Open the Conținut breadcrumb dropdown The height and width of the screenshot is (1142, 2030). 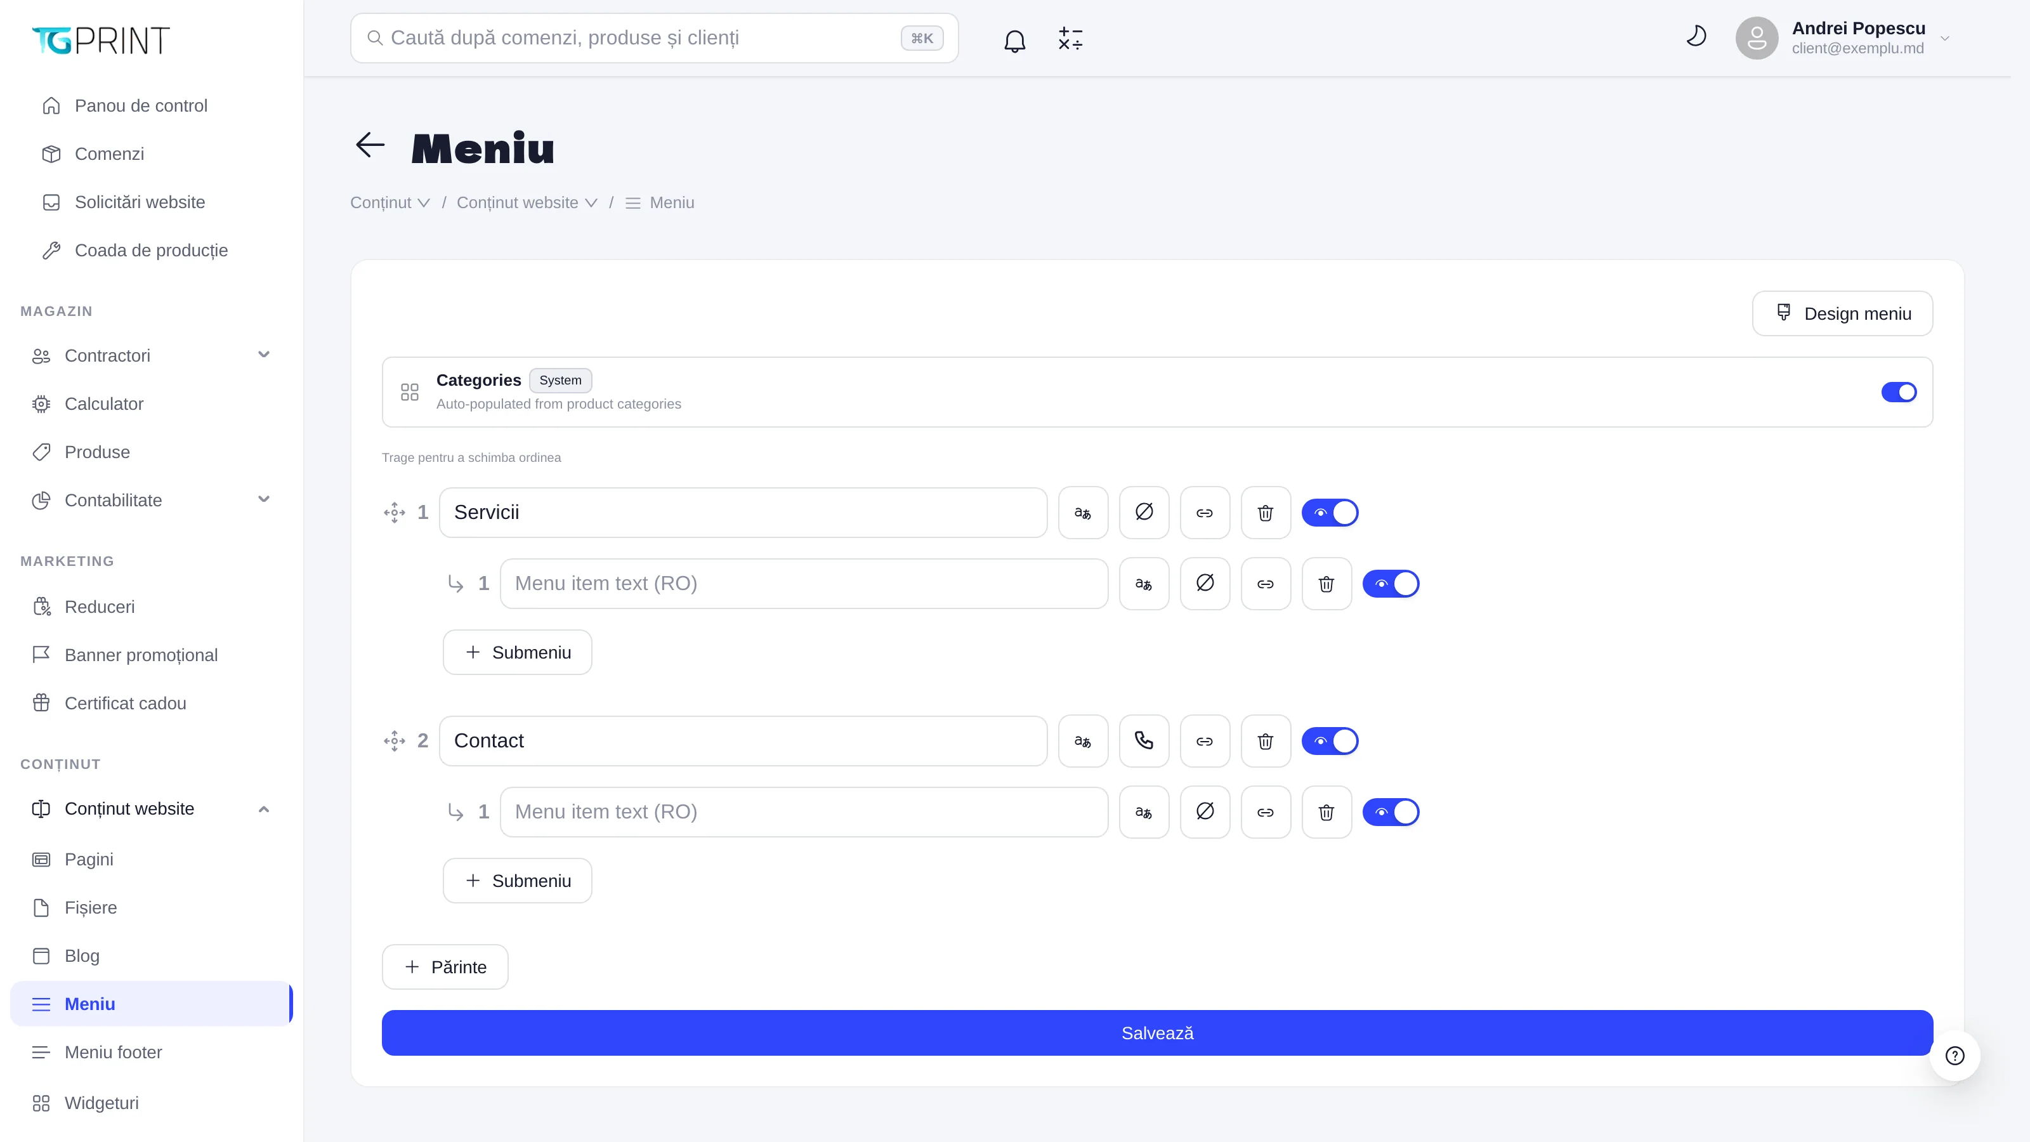[x=390, y=202]
